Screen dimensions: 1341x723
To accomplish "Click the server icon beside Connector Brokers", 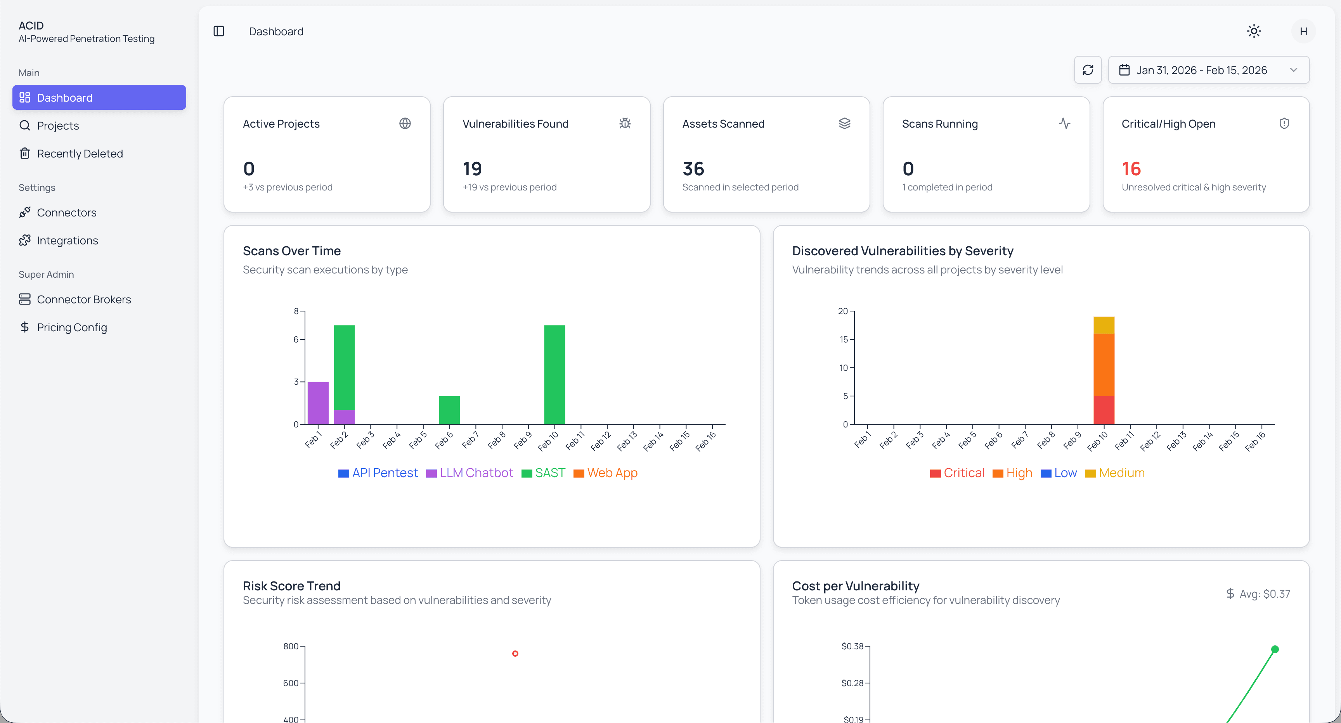I will (24, 299).
